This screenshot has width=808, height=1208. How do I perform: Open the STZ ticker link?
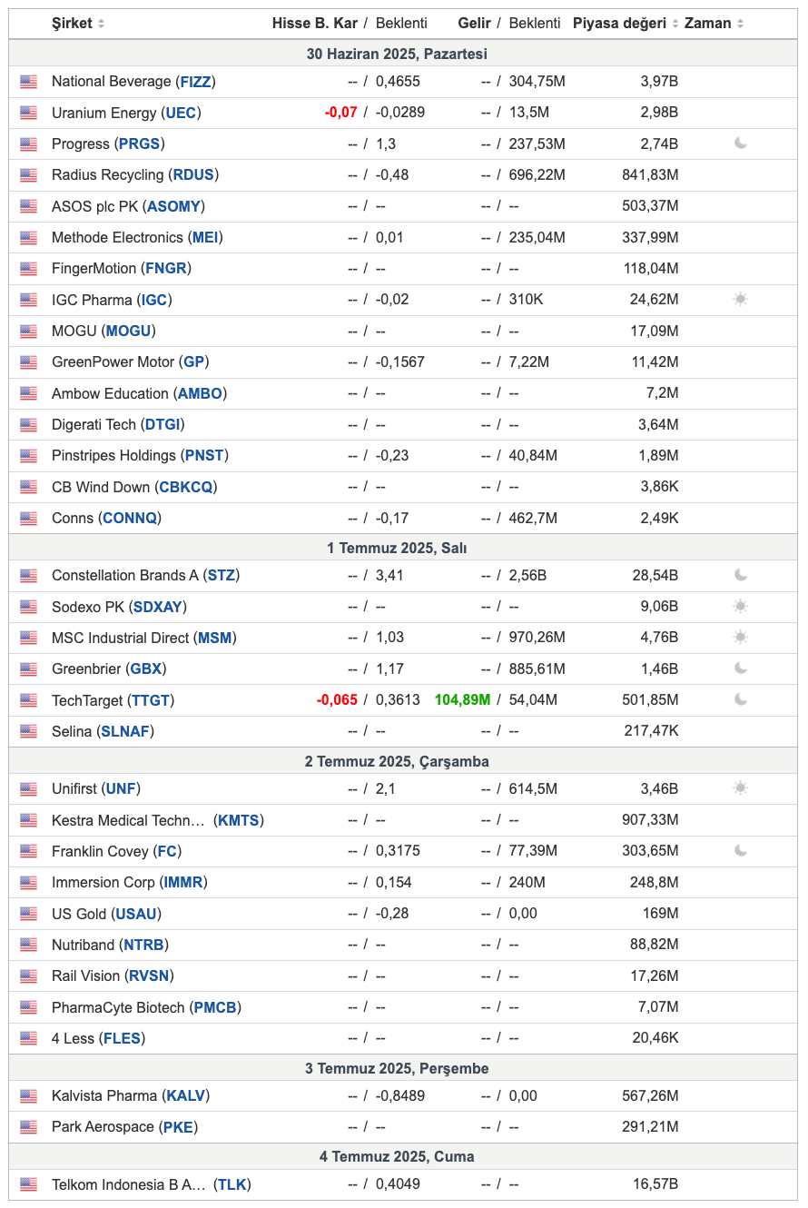coord(222,575)
